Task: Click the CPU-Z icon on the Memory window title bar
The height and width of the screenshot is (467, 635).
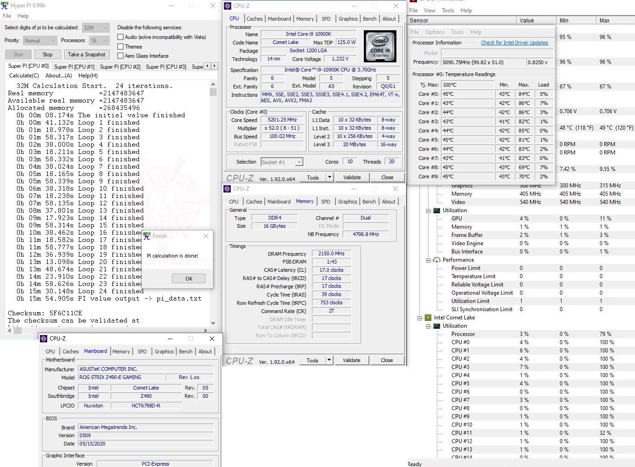Action: (x=227, y=189)
